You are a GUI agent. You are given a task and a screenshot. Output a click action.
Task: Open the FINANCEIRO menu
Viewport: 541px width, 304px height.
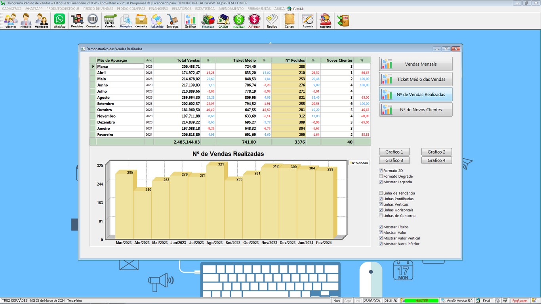coord(158,9)
